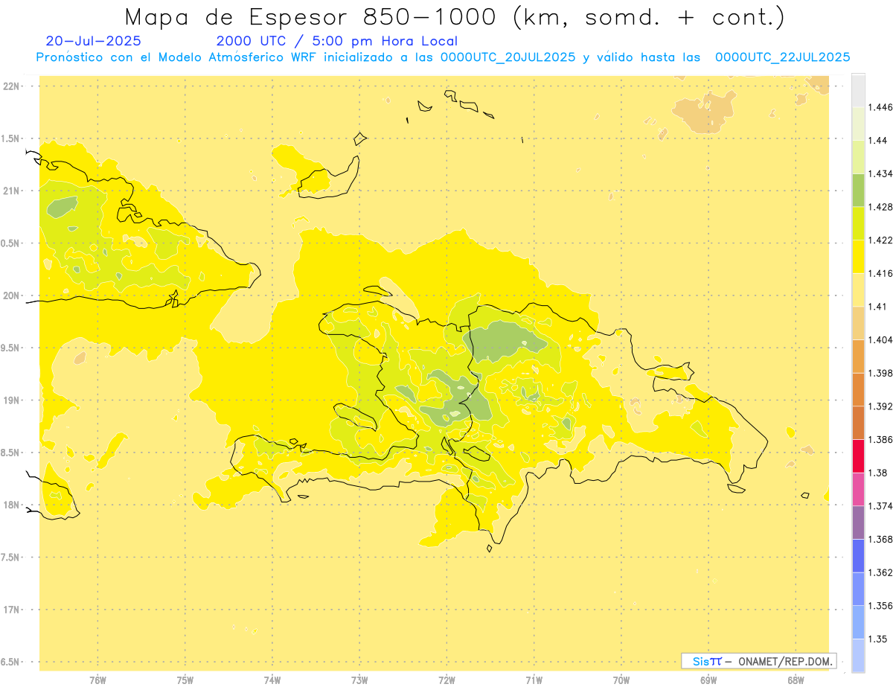Select the blue 1.362–1.368 legend swatch
This screenshot has height=690, width=893.
(x=858, y=555)
